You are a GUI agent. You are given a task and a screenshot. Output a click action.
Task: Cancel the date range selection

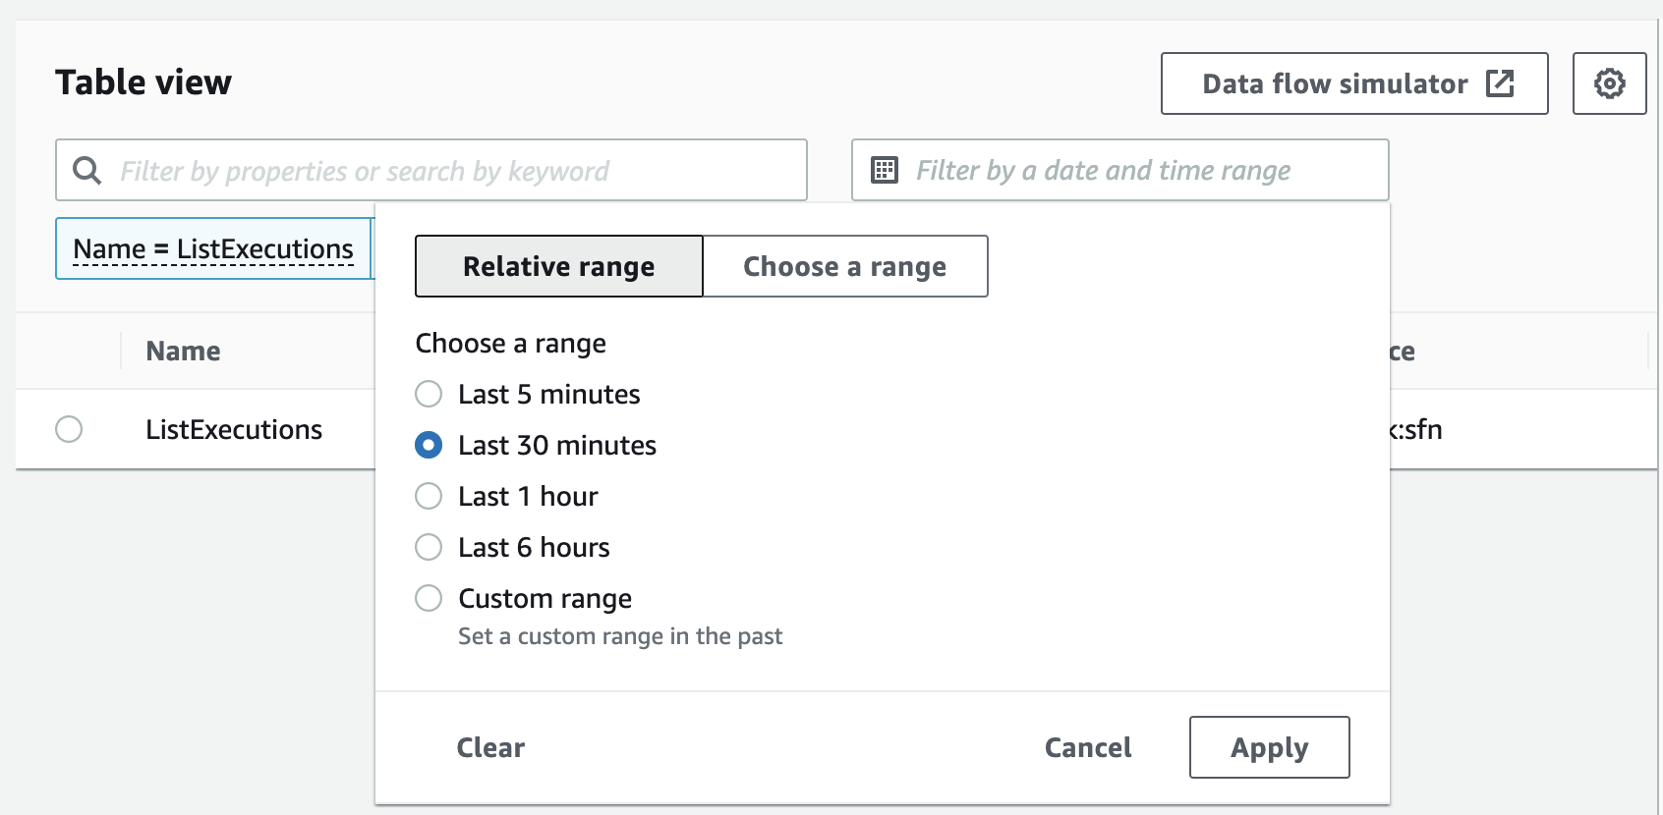pos(1087,747)
